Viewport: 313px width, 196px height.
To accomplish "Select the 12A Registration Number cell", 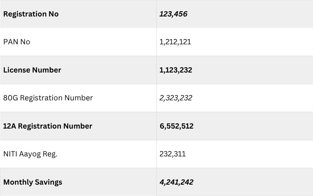I will [x=78, y=126].
